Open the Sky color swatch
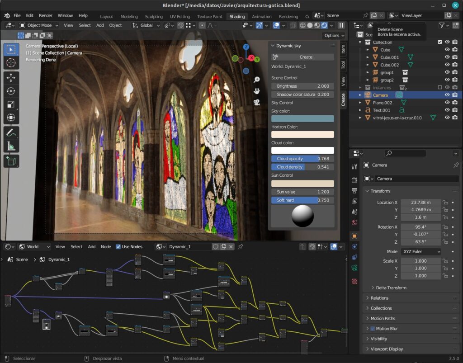 (x=302, y=118)
